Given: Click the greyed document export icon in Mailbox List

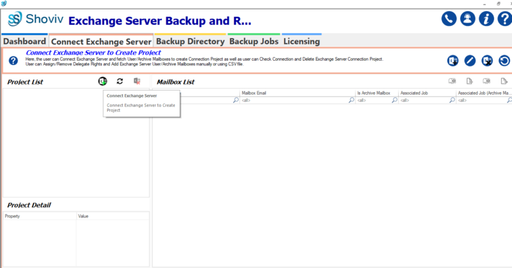Looking at the screenshot, I should tap(504, 81).
